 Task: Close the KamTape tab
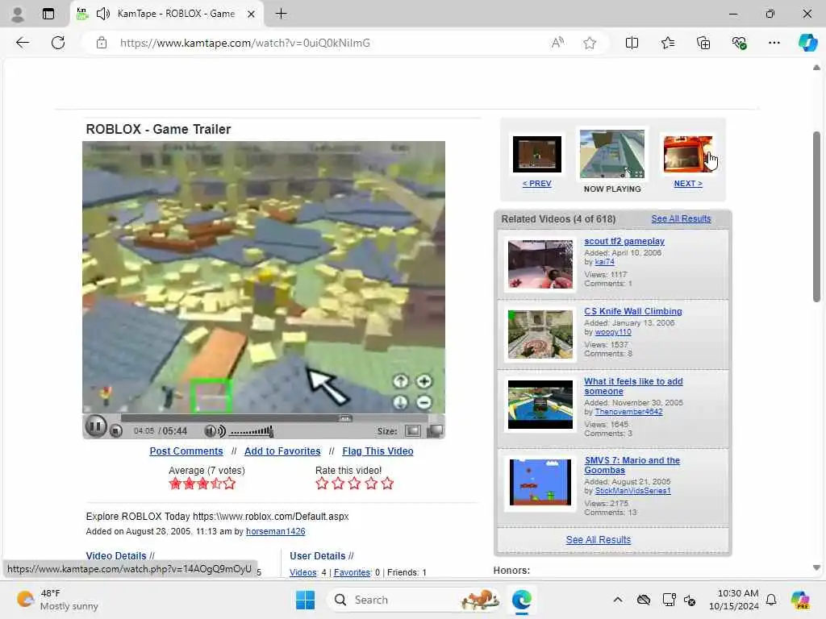click(252, 14)
